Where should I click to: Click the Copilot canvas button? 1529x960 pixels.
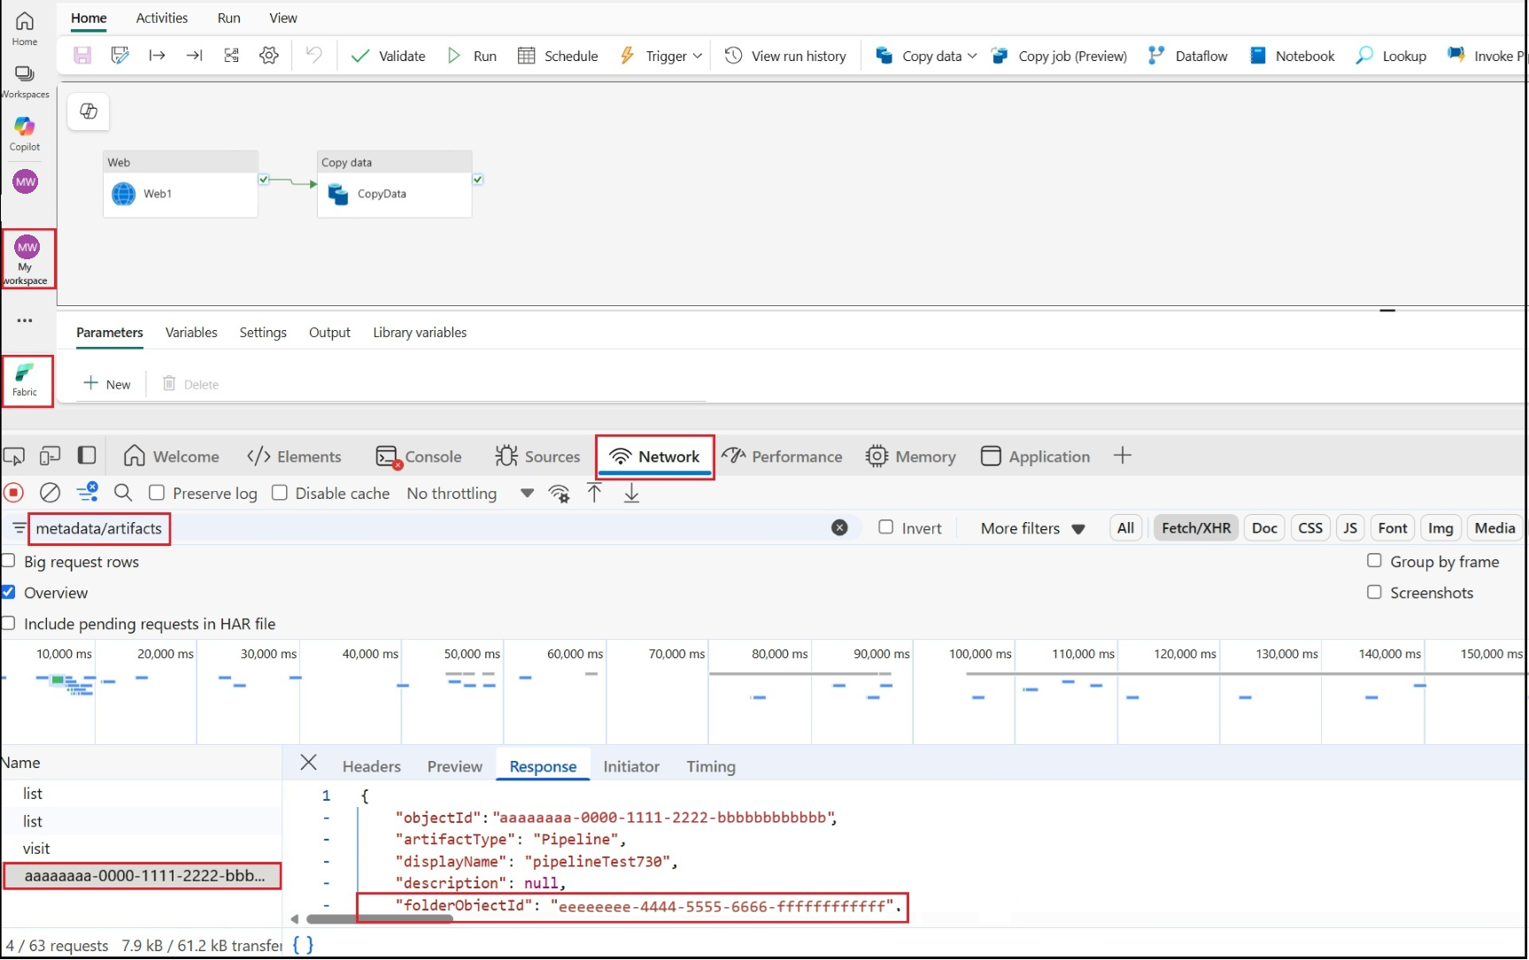click(x=89, y=111)
